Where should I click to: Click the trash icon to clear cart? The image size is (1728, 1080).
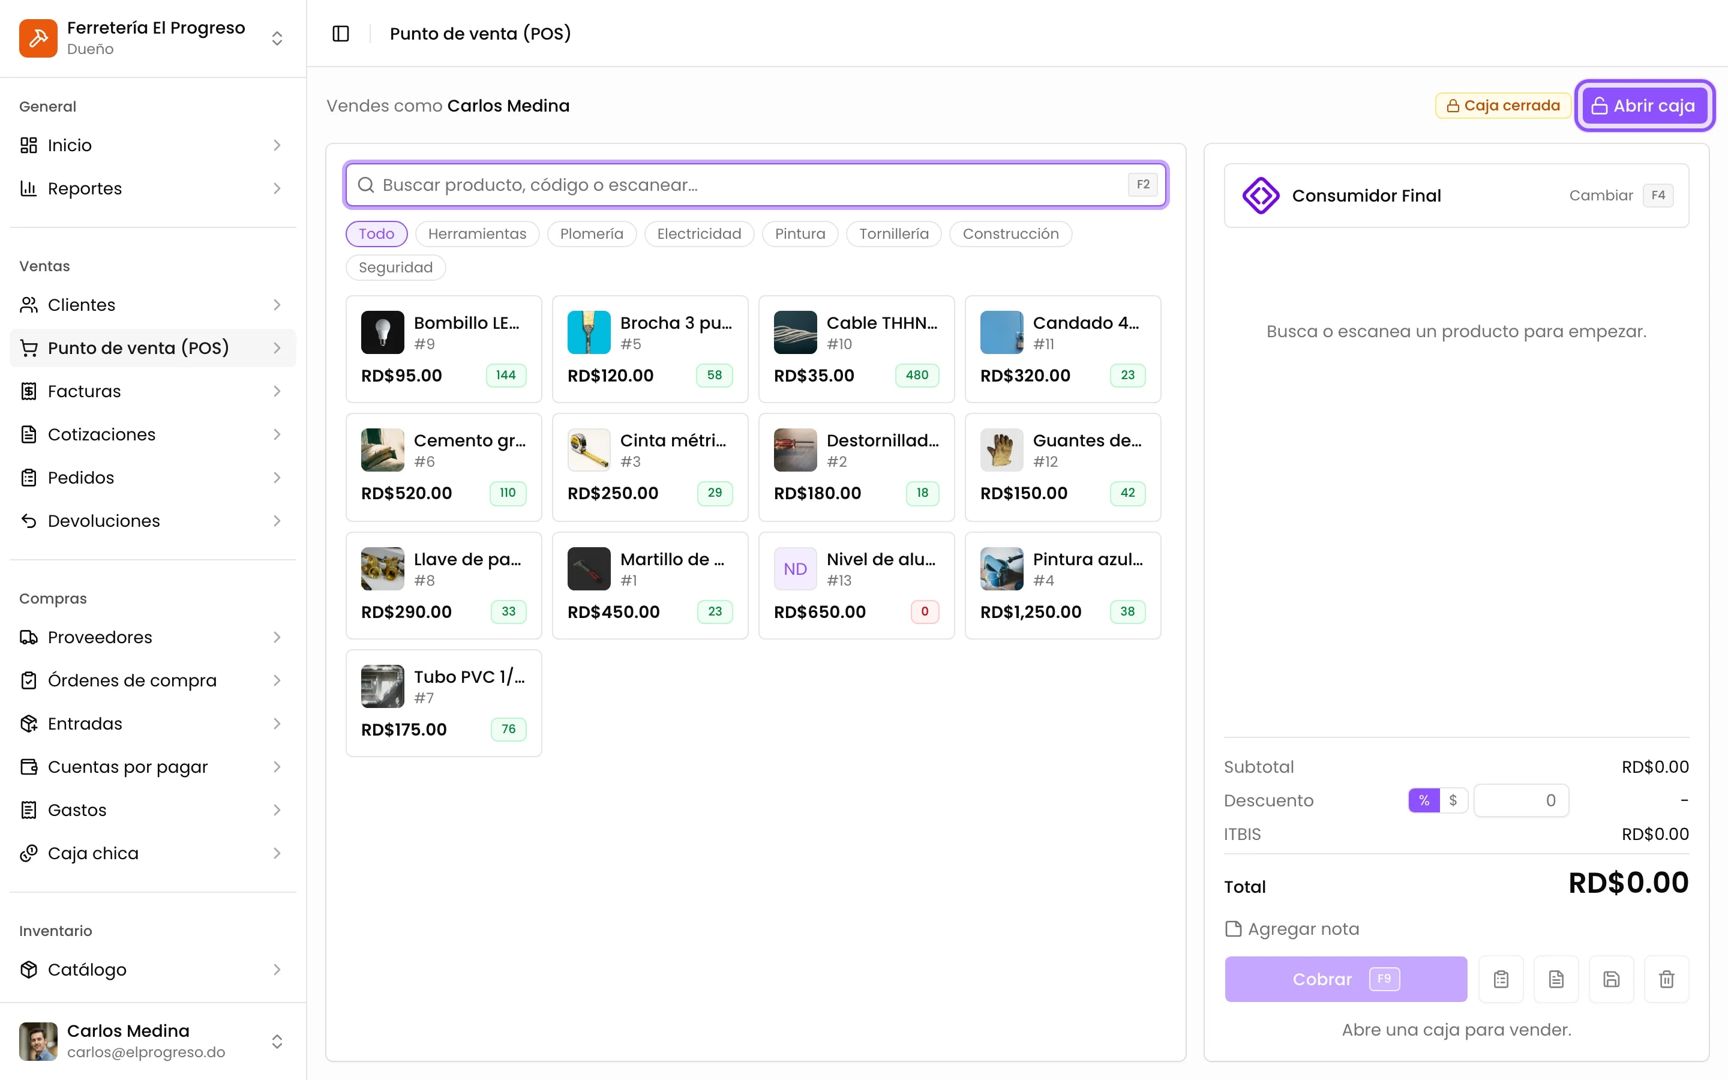pyautogui.click(x=1667, y=979)
